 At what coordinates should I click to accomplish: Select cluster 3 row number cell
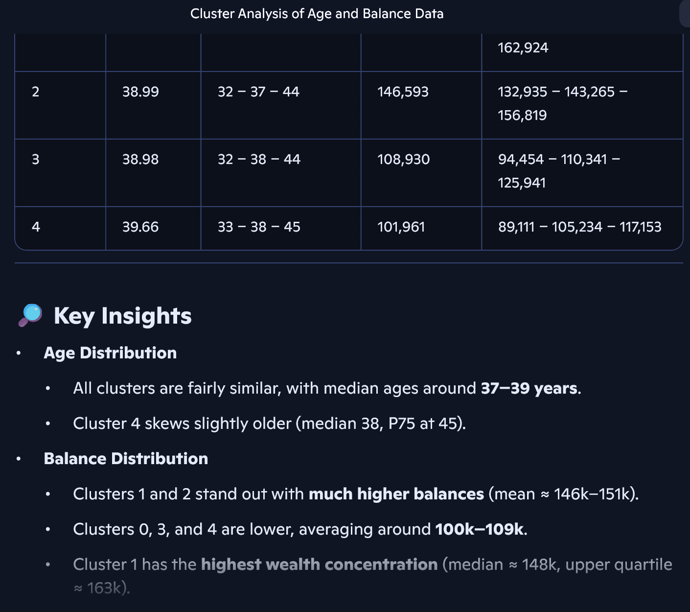(36, 159)
